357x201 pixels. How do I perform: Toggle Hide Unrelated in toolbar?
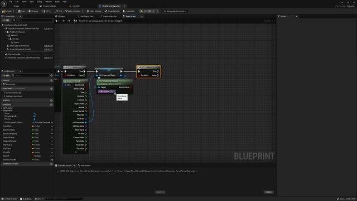pos(73,11)
